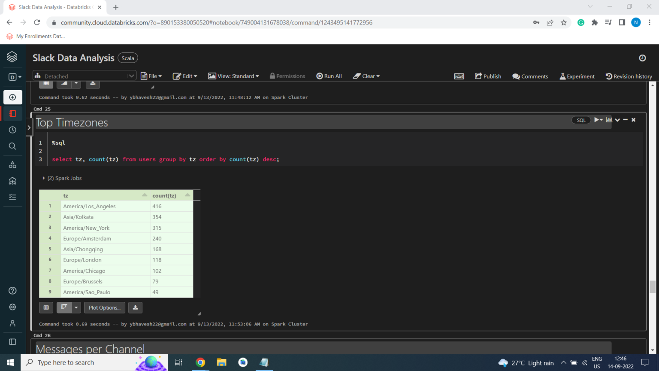This screenshot has height=371, width=659.
Task: Open Recents clock icon in sidebar
Action: (12, 130)
